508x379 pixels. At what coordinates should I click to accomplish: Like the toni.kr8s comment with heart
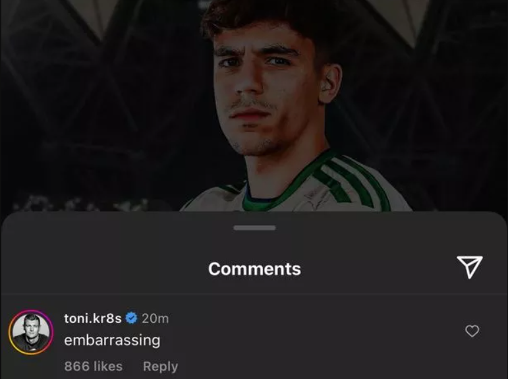(x=472, y=331)
